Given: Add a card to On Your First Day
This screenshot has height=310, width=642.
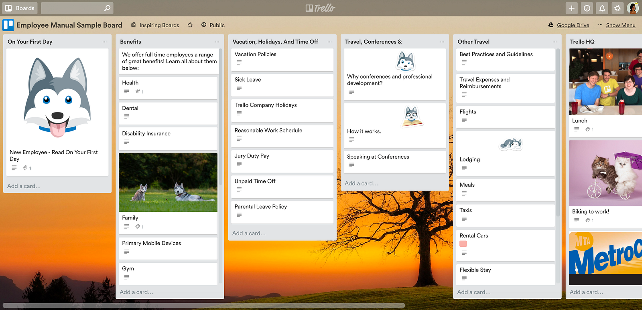Looking at the screenshot, I should point(24,186).
